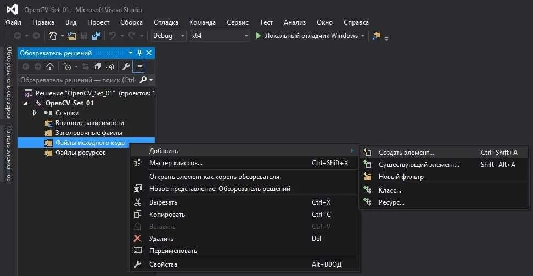
Task: Open the Справка menu
Action: (x=356, y=22)
